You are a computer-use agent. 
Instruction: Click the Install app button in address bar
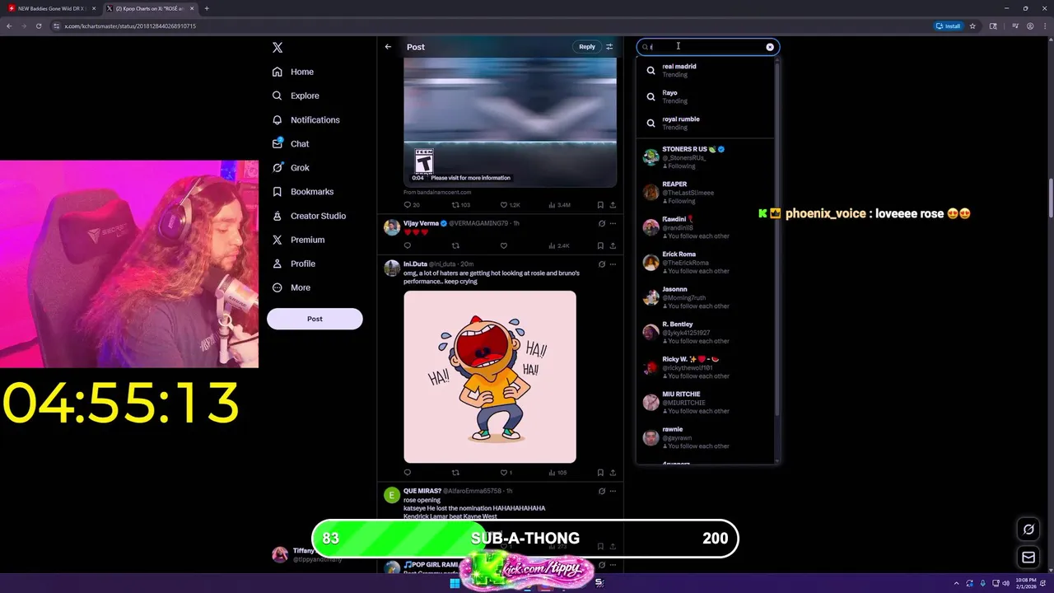coord(949,26)
